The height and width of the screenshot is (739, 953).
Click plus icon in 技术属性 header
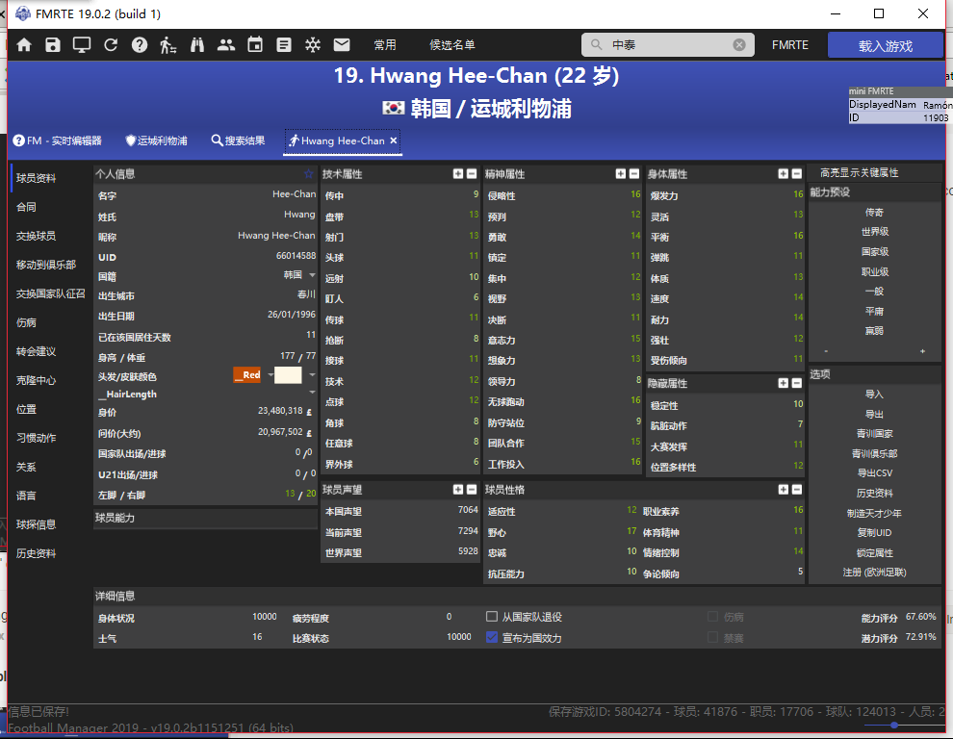[x=458, y=174]
